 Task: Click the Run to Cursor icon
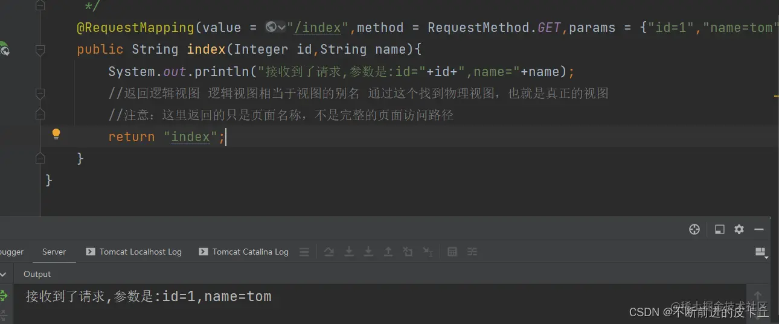[x=428, y=252]
